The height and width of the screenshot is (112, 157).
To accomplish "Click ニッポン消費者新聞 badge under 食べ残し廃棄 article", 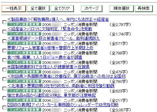I will pos(24,62).
